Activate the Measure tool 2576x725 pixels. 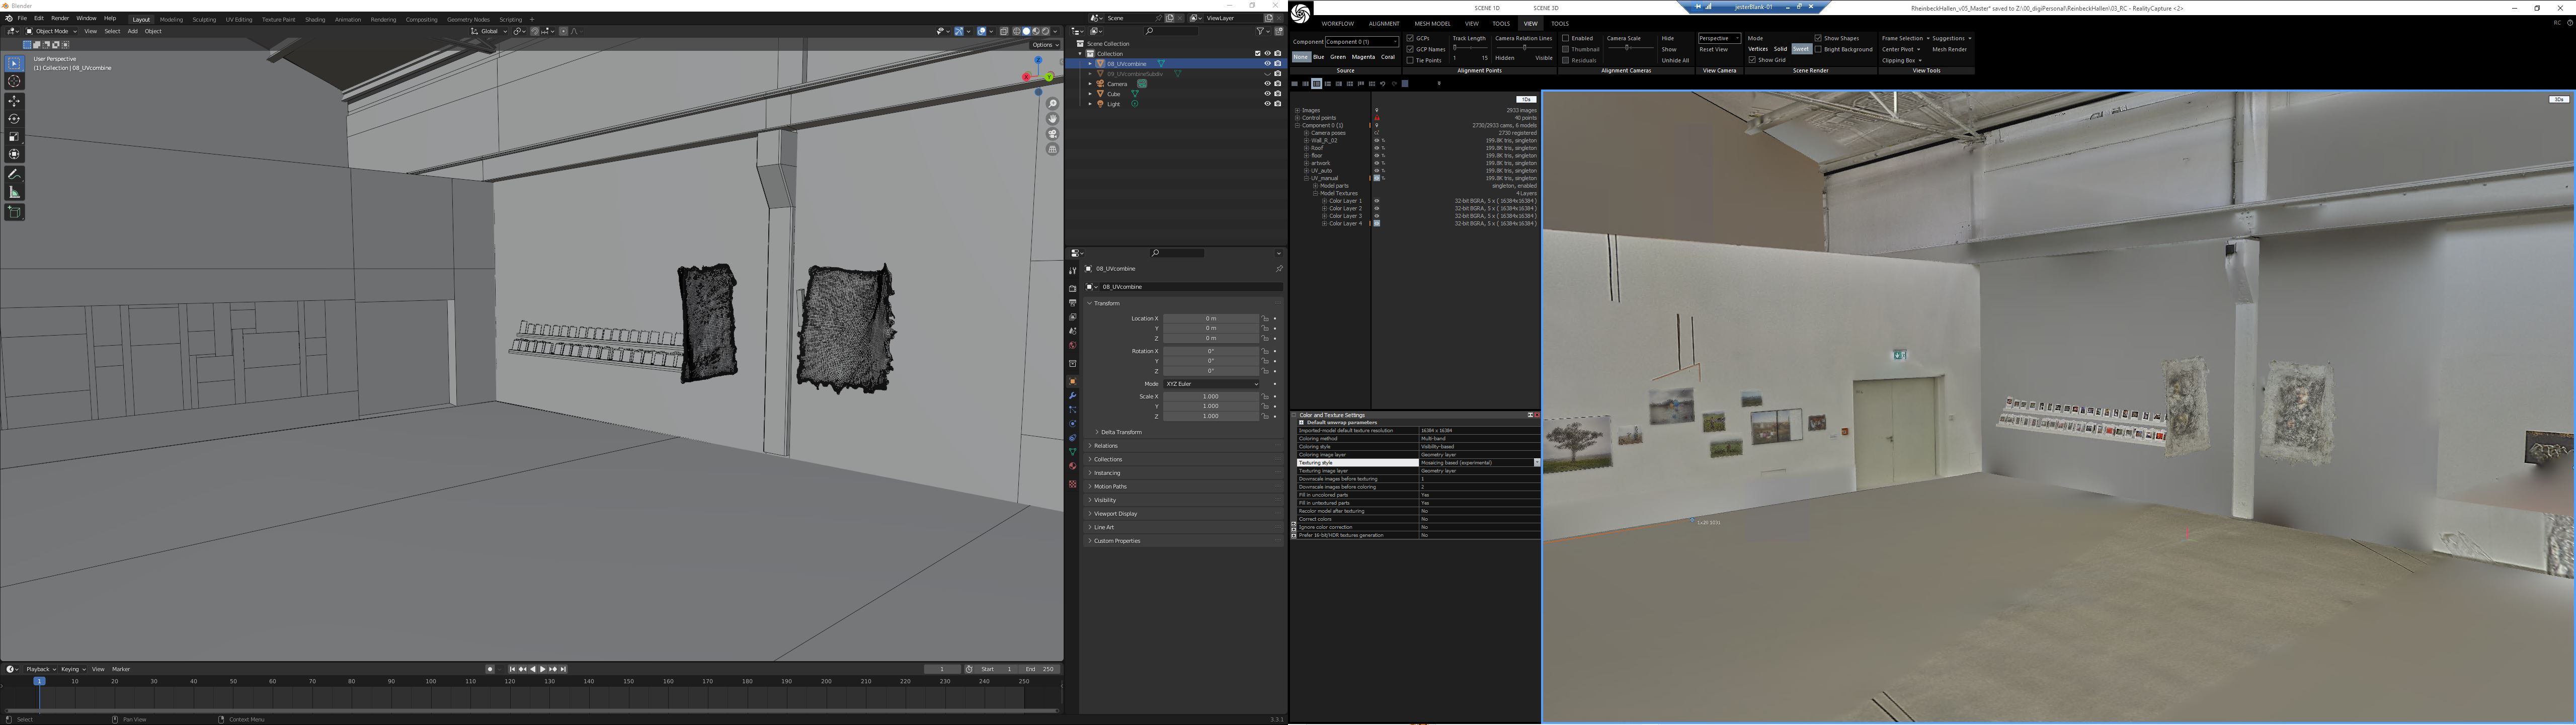(x=14, y=192)
